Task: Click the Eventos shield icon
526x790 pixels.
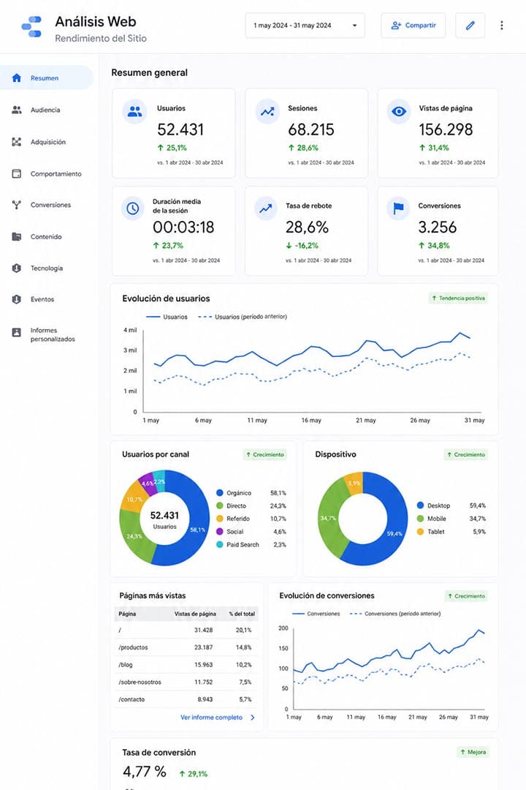Action: click(x=17, y=299)
